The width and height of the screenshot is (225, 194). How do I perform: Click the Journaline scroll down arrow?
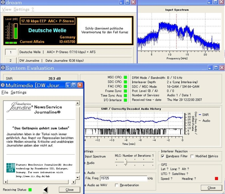point(78,177)
